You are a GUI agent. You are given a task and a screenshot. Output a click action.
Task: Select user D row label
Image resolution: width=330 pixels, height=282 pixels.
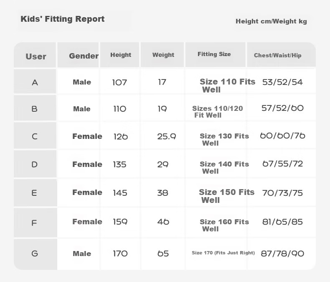tap(35, 164)
